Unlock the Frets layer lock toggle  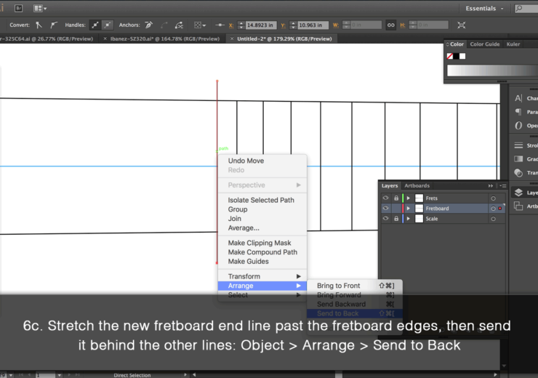pos(396,198)
